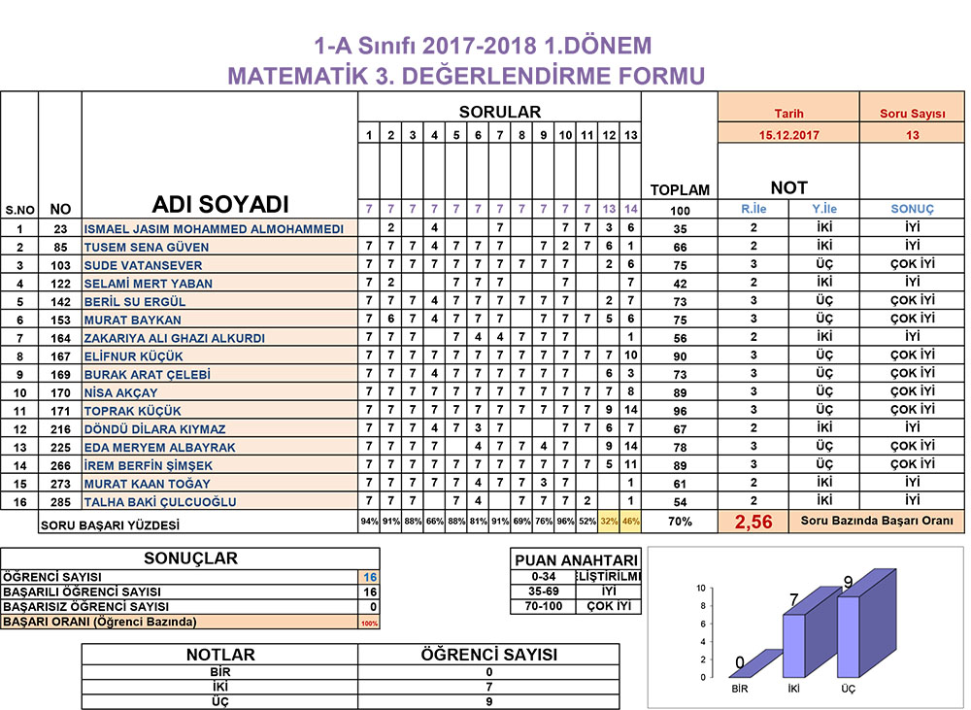Select the ÖĞRENCİ SAYISI header in NOTLAR table

click(488, 655)
